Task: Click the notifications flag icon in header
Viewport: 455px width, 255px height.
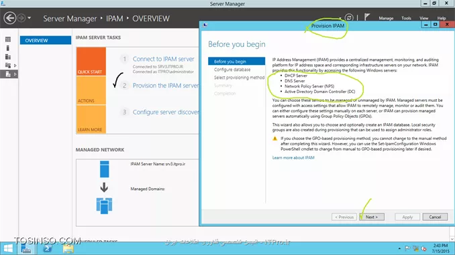Action: click(x=367, y=17)
